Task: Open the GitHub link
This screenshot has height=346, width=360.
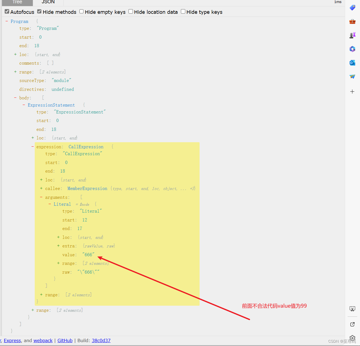Action: (65, 340)
